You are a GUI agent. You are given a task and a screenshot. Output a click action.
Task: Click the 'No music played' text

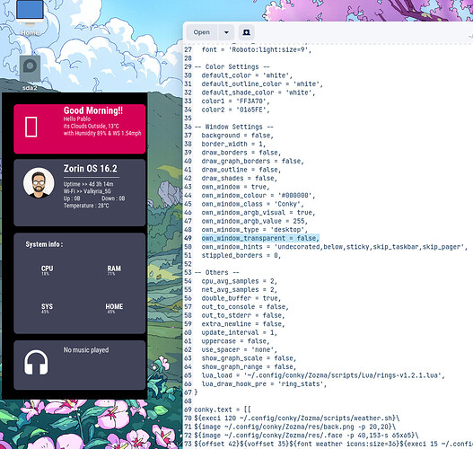pyautogui.click(x=86, y=350)
